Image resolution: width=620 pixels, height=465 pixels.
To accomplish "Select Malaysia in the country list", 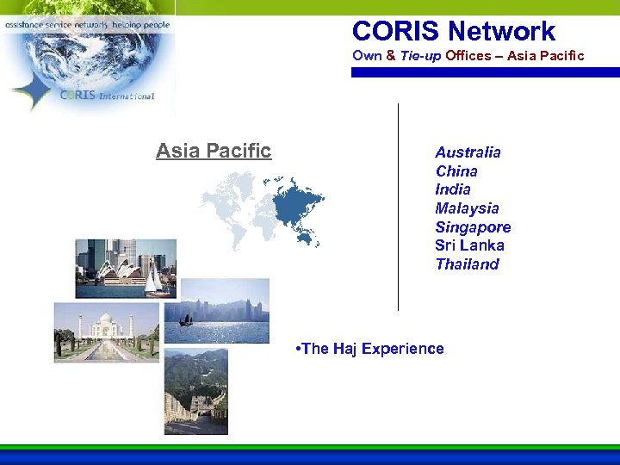I will 467,208.
